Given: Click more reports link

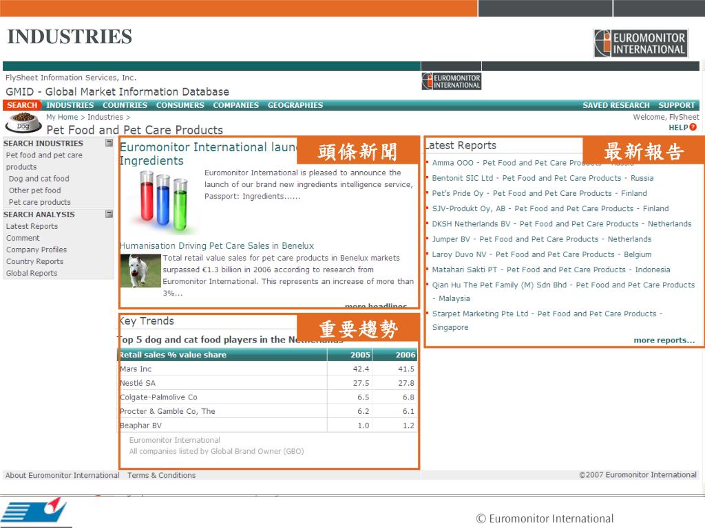Looking at the screenshot, I should click(x=664, y=340).
